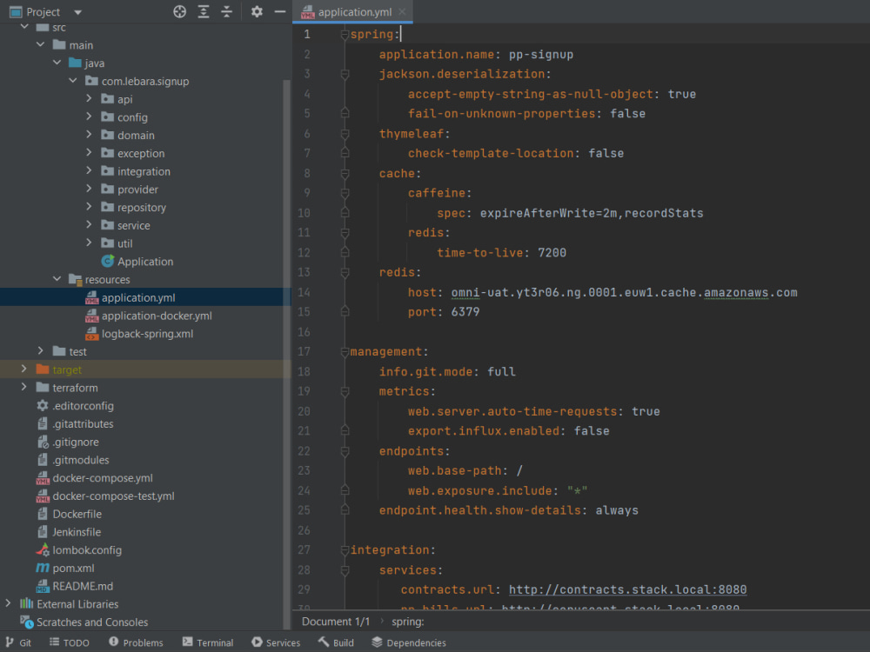Close the application.yml editor tab
Viewport: 870px width, 652px height.
[x=402, y=11]
